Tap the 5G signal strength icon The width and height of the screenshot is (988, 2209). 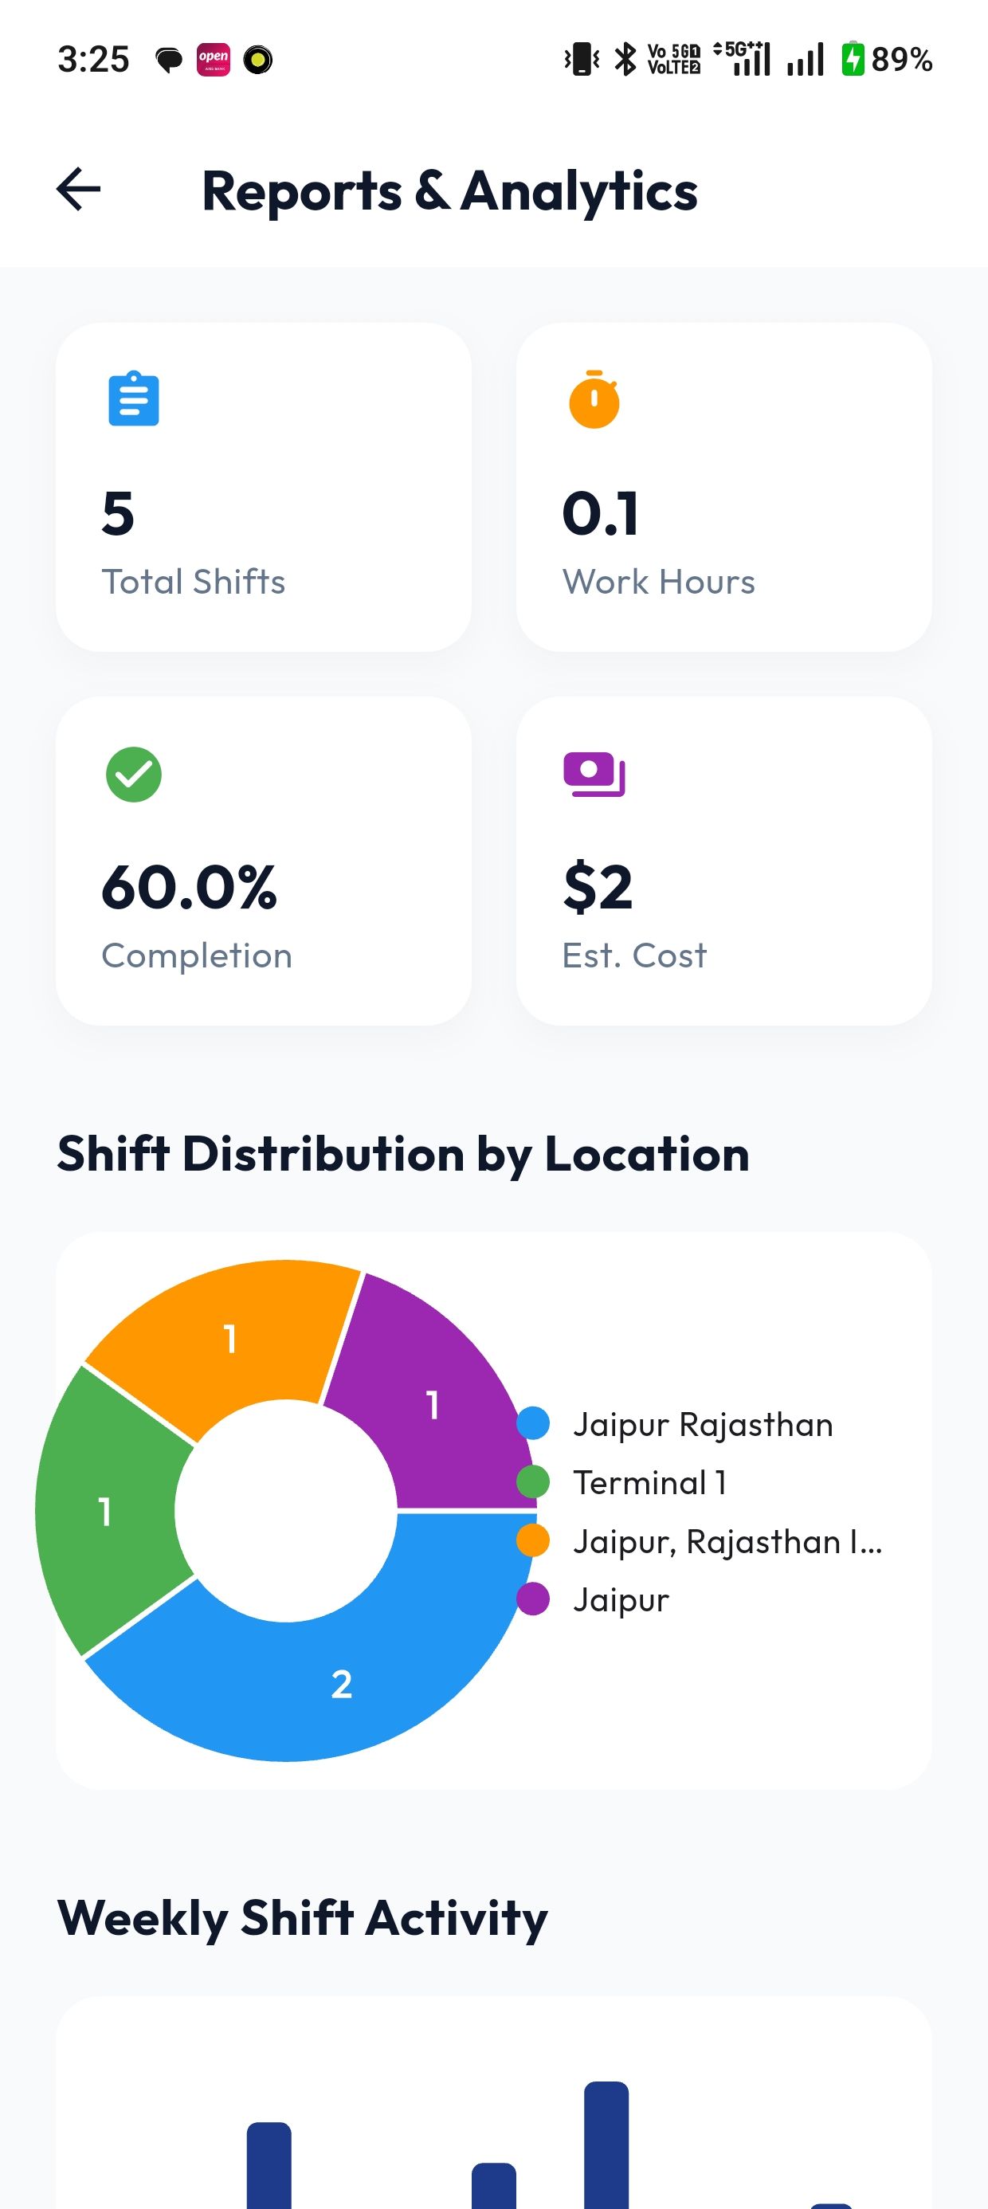click(x=743, y=58)
